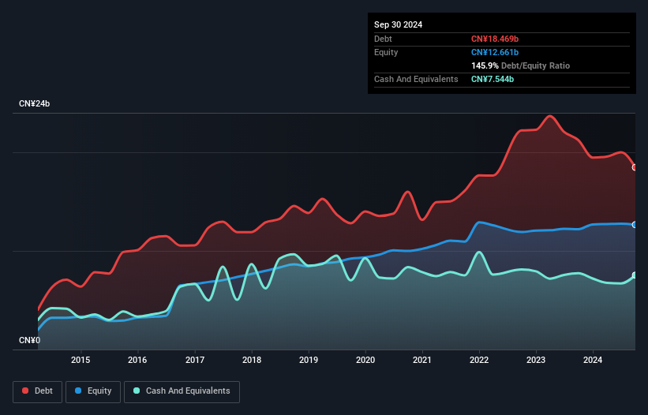Click the red Debt legend dot
Screen dimensions: 648x415
point(25,391)
